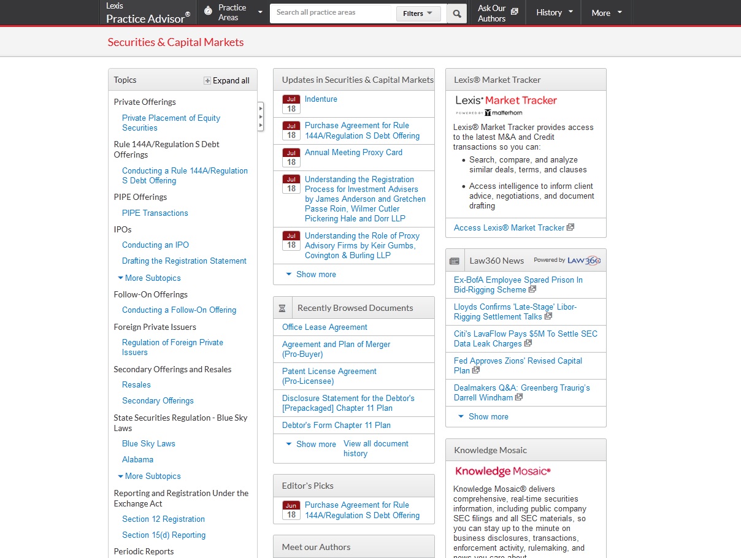Open Conducting a Follow-On Offering topic
The width and height of the screenshot is (741, 558).
[179, 310]
